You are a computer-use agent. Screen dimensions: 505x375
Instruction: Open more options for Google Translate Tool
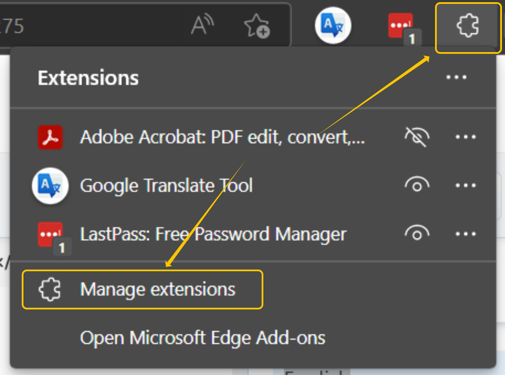pyautogui.click(x=465, y=185)
